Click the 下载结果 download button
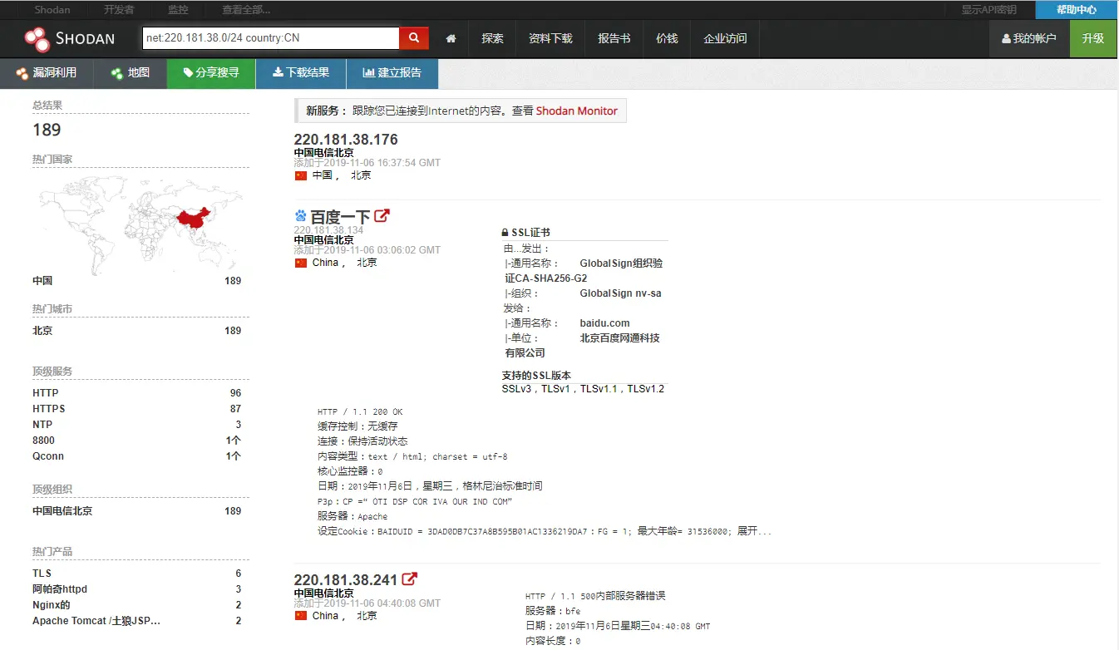The image size is (1119, 650). click(x=301, y=73)
